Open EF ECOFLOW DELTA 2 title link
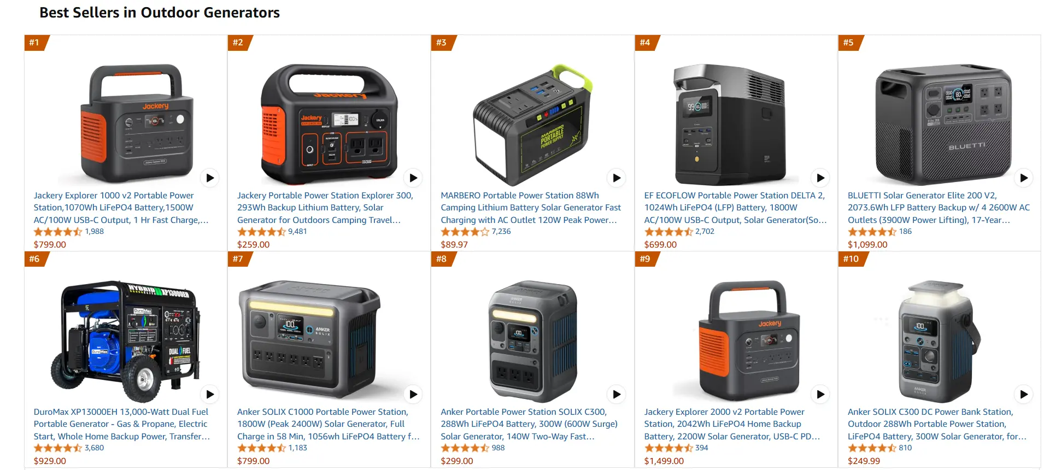Screen dimensions: 1044x470 click(735, 208)
